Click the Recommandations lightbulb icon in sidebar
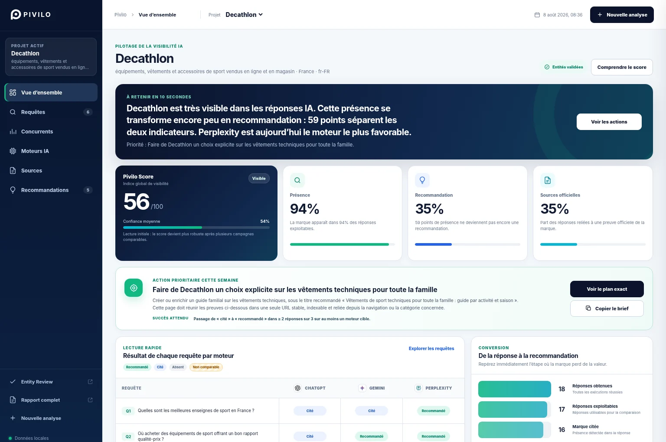The height and width of the screenshot is (442, 666). pos(13,190)
